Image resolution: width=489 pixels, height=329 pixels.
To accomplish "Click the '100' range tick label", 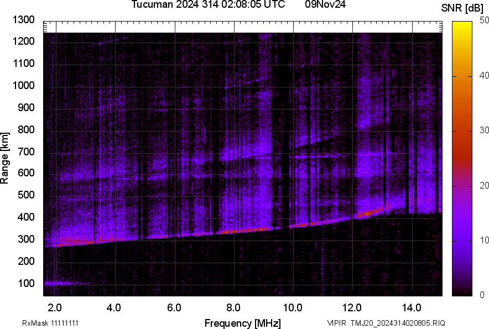I will click(27, 284).
